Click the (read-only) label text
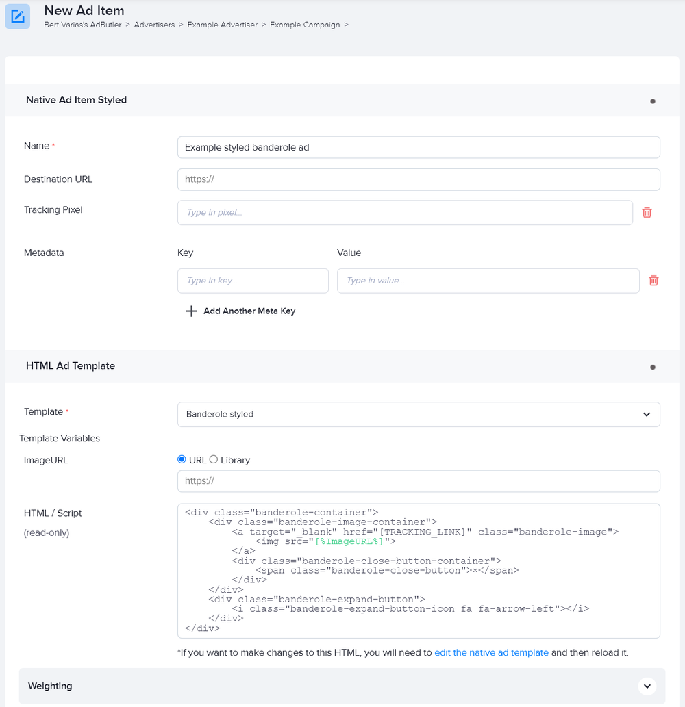This screenshot has height=707, width=685. click(47, 532)
